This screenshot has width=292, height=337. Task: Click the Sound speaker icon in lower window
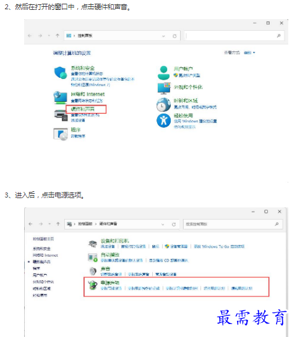[x=93, y=271]
